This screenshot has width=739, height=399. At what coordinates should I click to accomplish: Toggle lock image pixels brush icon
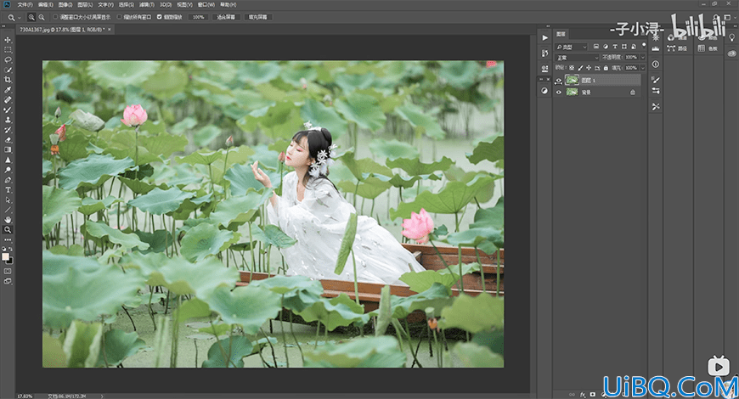click(580, 68)
